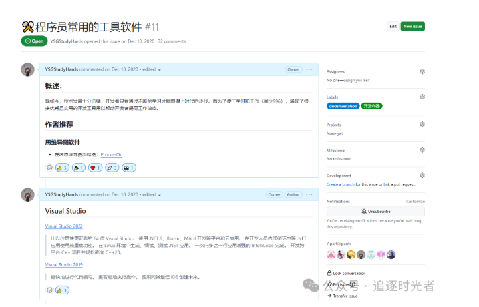Image resolution: width=479 pixels, height=307 pixels.
Task: Toggle thumbs-up reaction on Visual Studio comment
Action: (x=62, y=290)
